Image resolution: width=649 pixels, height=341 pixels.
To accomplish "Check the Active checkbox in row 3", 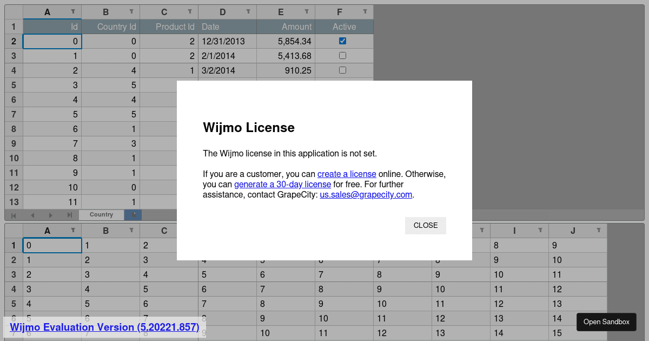I will pyautogui.click(x=342, y=55).
